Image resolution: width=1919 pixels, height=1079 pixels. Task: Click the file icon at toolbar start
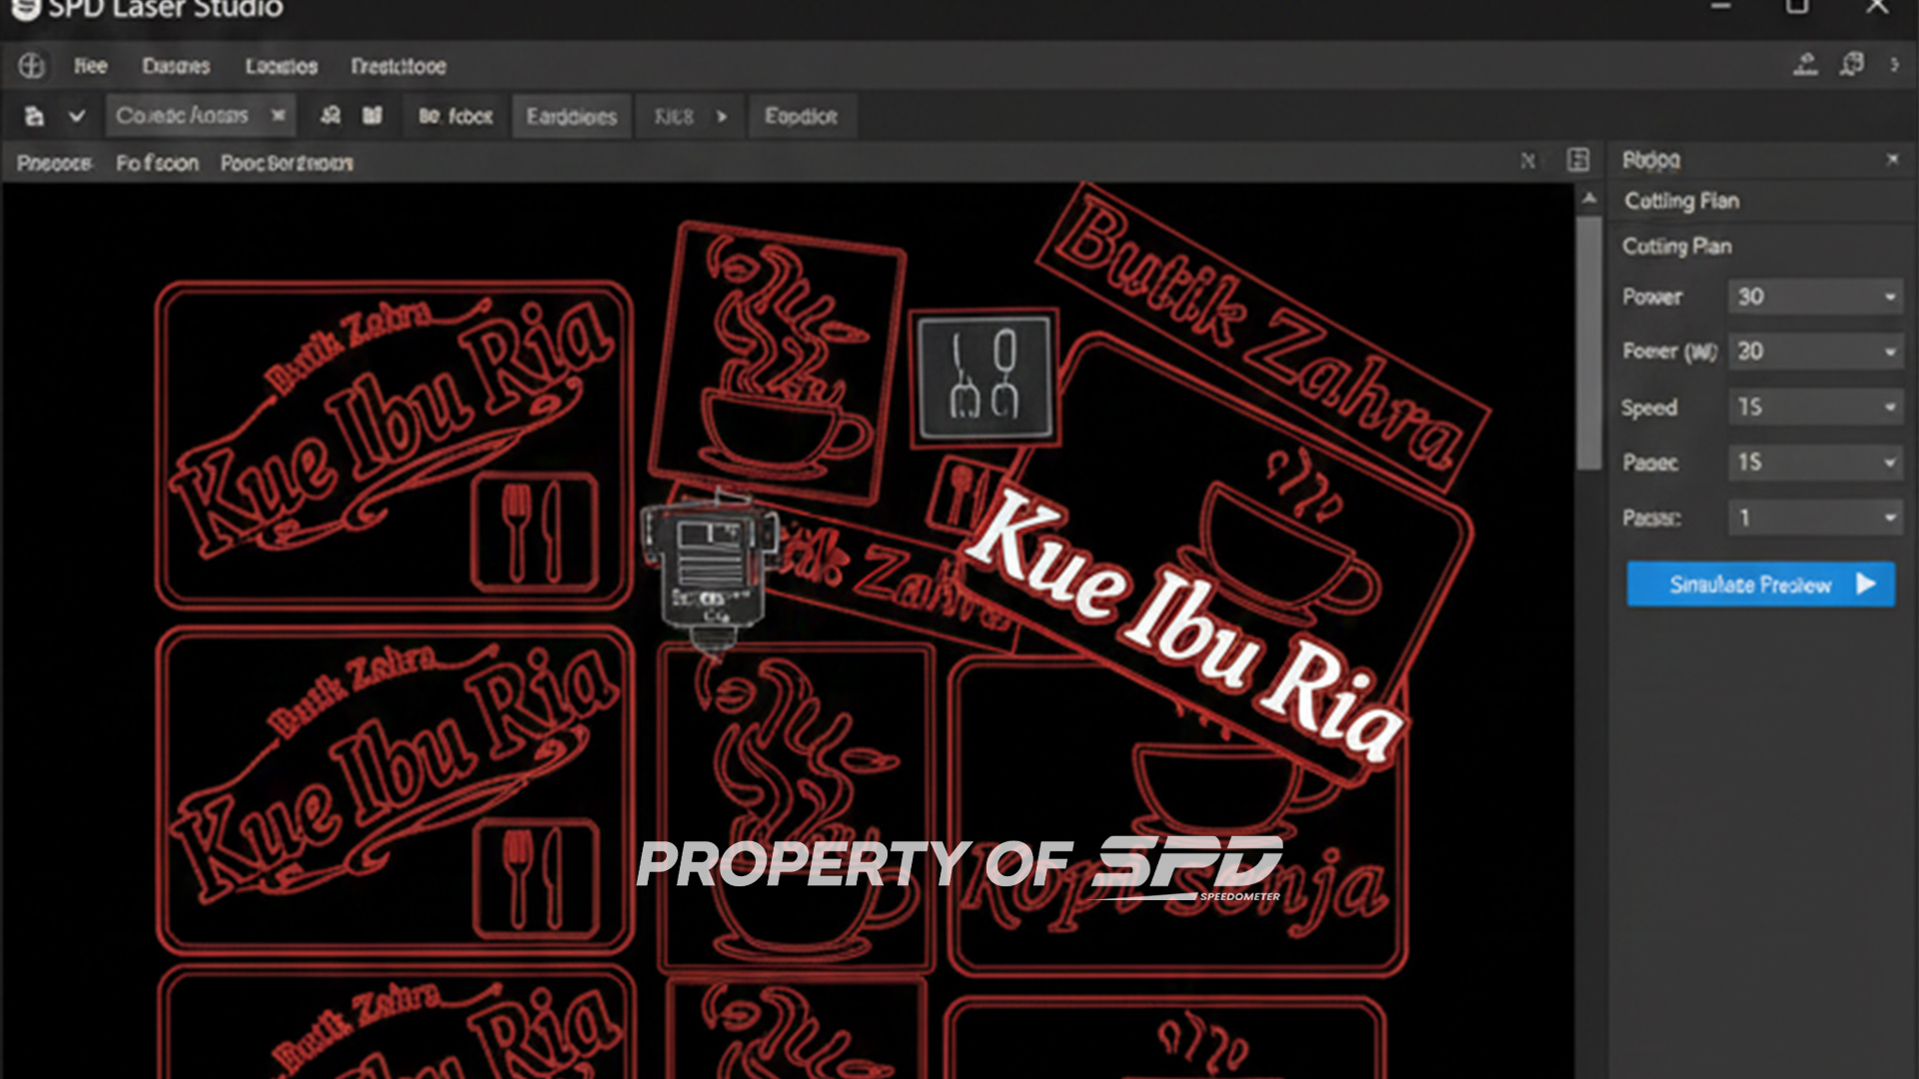pos(34,117)
